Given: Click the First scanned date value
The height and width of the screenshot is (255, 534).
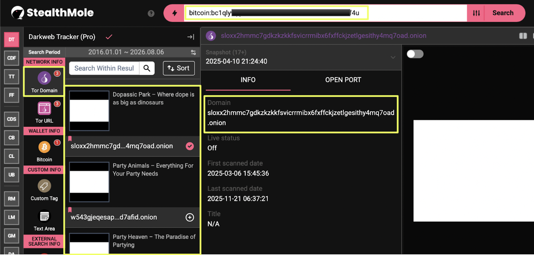Looking at the screenshot, I should (x=238, y=173).
